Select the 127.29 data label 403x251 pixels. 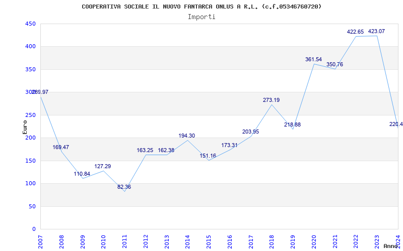click(x=103, y=166)
